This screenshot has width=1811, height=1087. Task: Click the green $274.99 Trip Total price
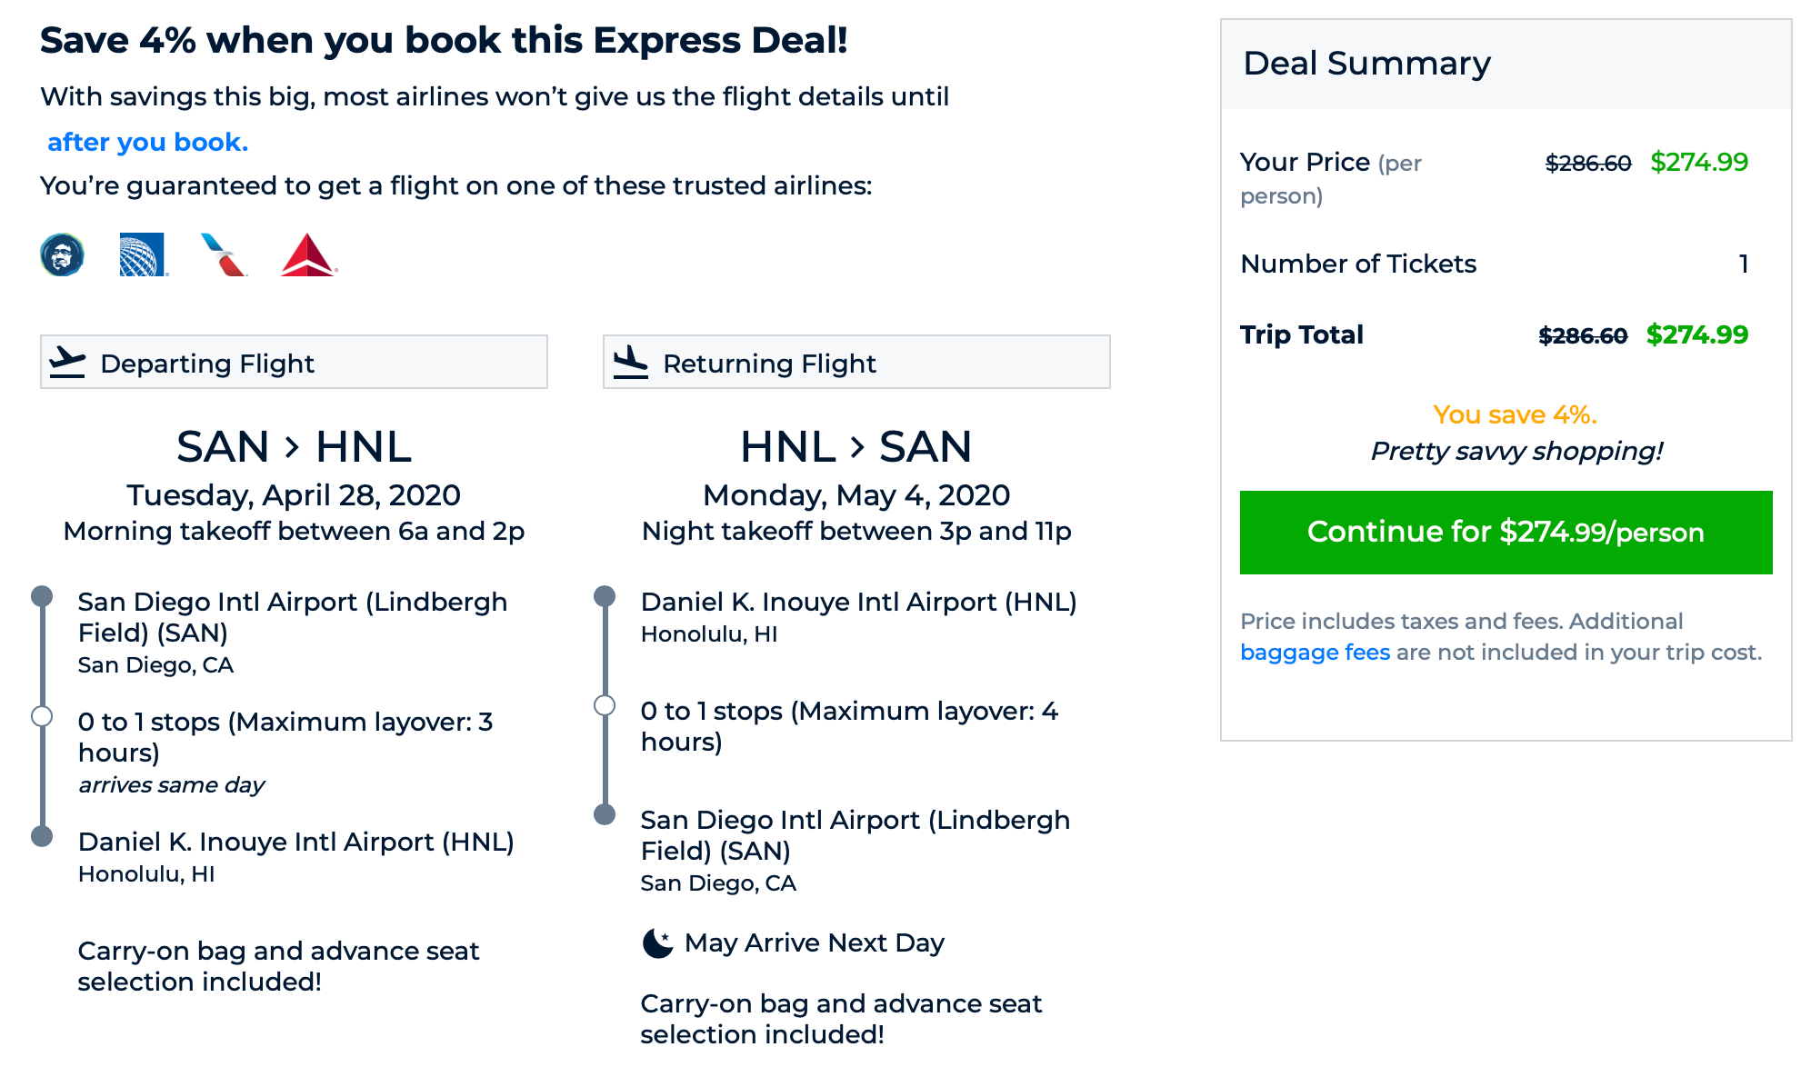(x=1696, y=334)
